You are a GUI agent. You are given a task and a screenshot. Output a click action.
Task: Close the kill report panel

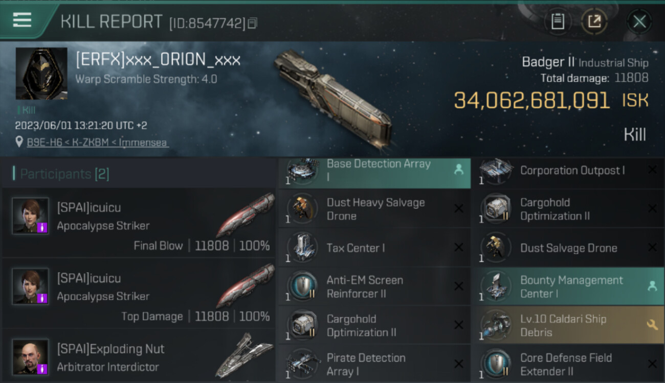click(639, 21)
